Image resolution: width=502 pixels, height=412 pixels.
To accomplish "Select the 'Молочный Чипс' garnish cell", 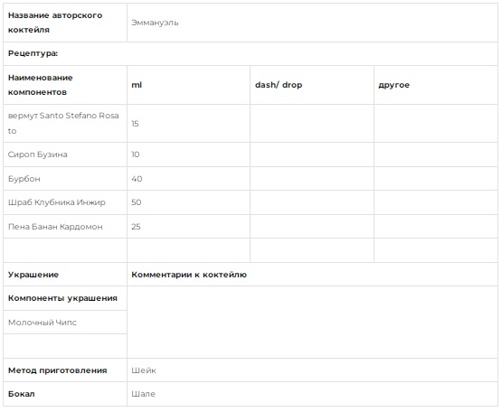I will click(x=65, y=323).
